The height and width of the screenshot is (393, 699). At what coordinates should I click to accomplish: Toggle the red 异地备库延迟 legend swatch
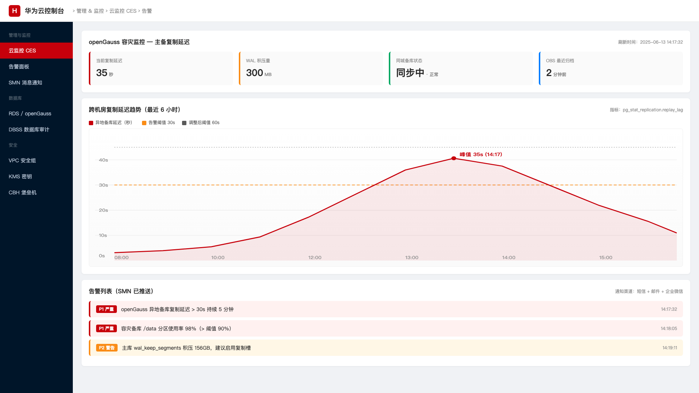click(x=91, y=123)
